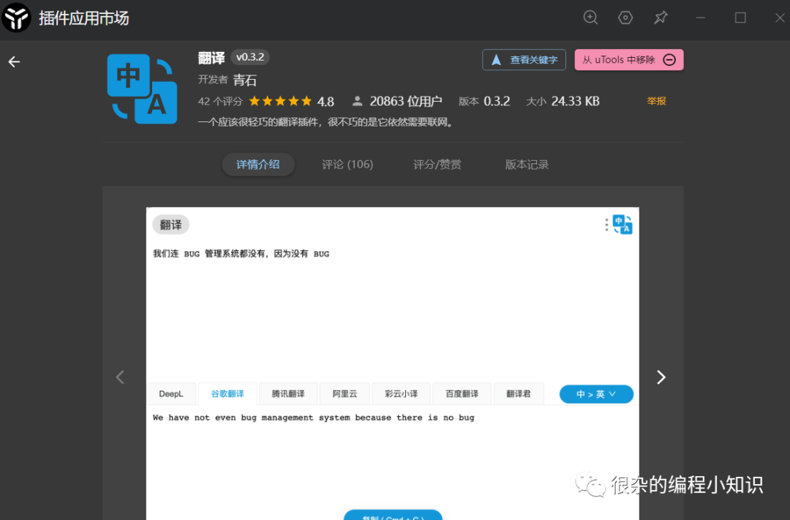Show the next screenshot with right chevron
The image size is (790, 520).
661,377
